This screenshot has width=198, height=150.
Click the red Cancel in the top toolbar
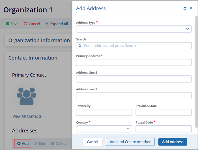32,24
